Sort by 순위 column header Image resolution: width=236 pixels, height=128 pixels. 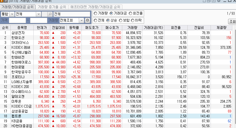tap(5, 28)
